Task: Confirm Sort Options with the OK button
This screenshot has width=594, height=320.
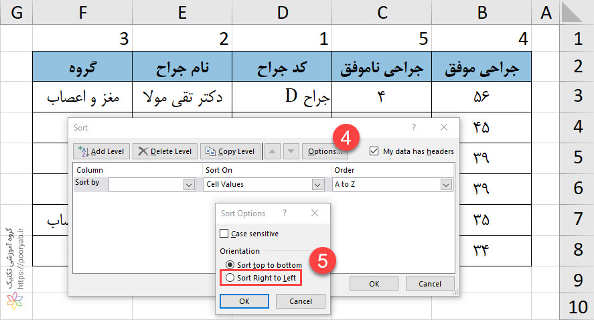Action: click(244, 301)
